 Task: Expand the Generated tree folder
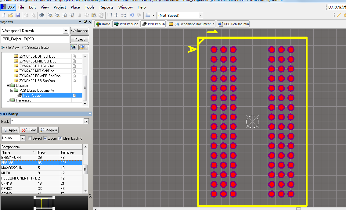[x=8, y=100]
